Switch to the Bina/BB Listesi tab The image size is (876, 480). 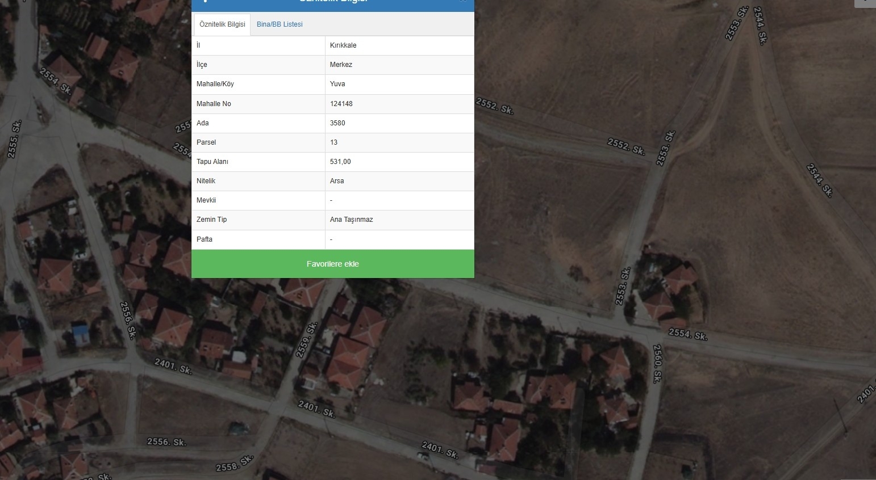pos(280,24)
